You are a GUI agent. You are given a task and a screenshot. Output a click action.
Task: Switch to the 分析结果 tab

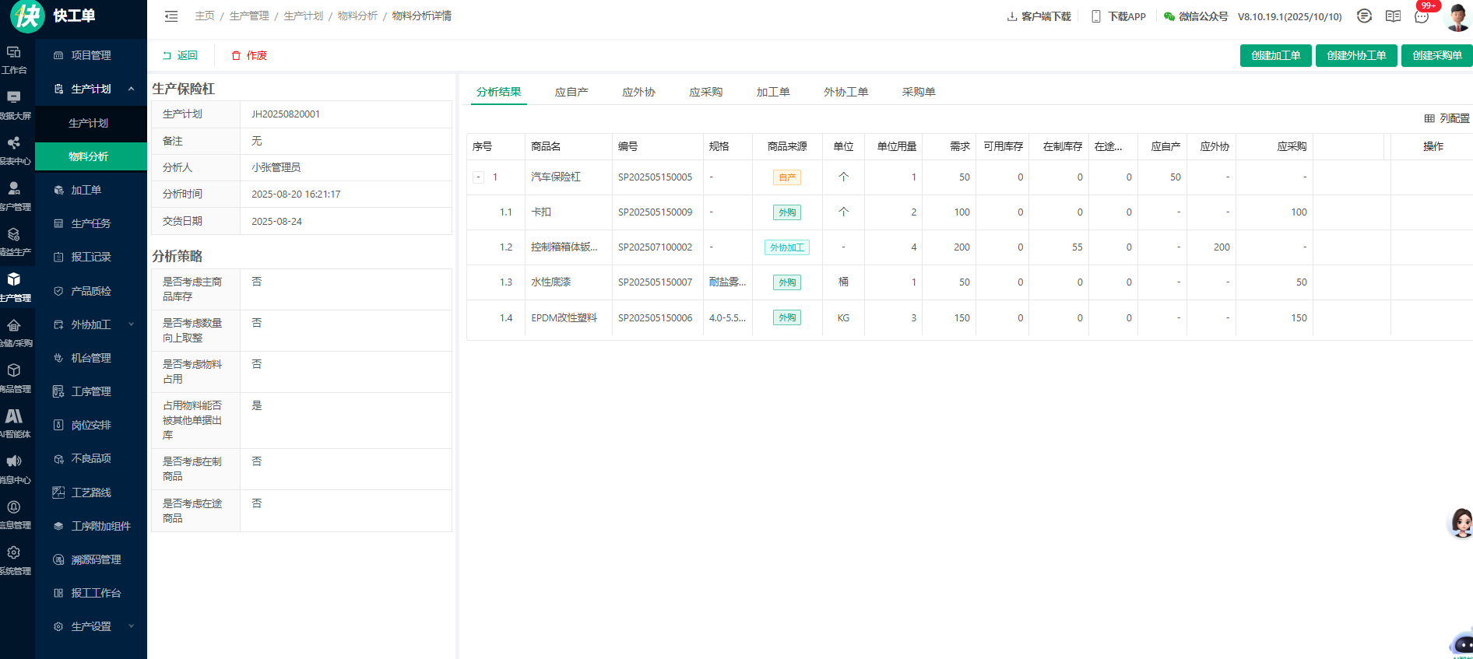pyautogui.click(x=499, y=92)
